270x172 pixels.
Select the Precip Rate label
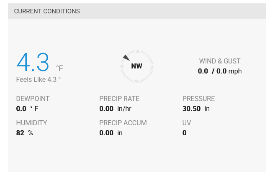tap(119, 99)
